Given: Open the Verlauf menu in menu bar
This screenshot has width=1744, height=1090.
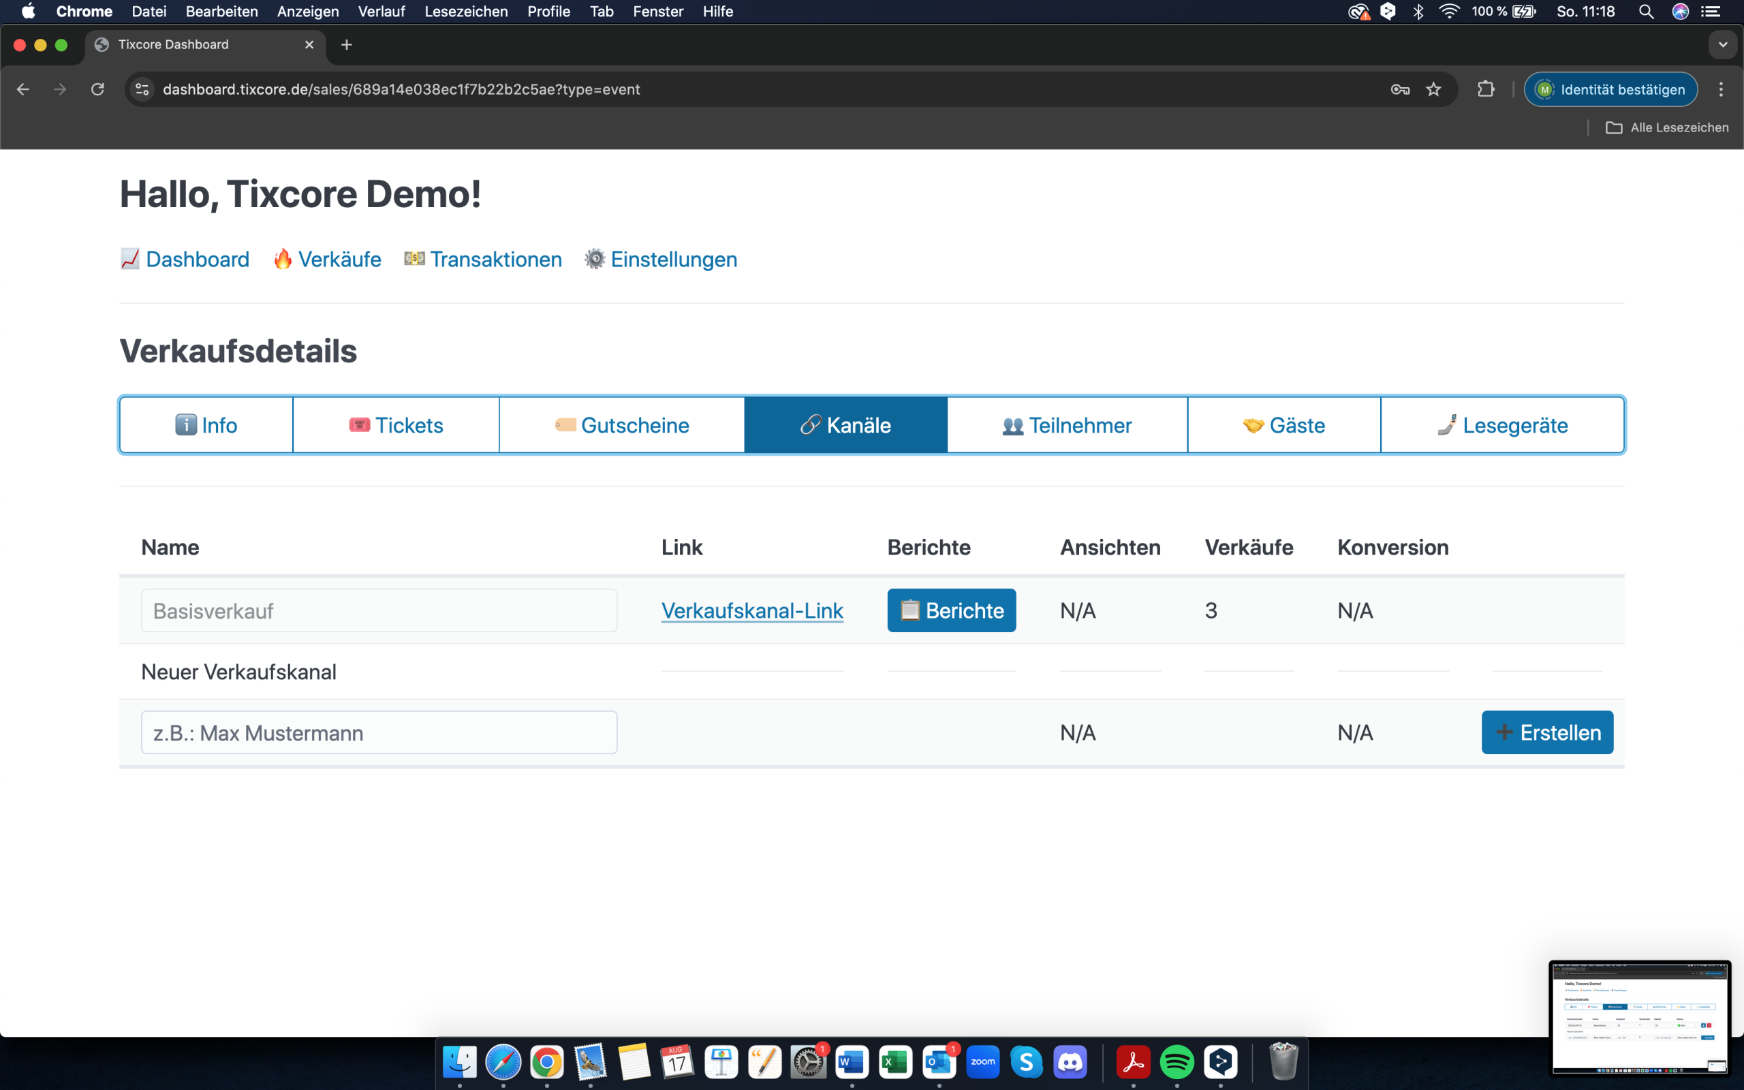Looking at the screenshot, I should pyautogui.click(x=381, y=12).
